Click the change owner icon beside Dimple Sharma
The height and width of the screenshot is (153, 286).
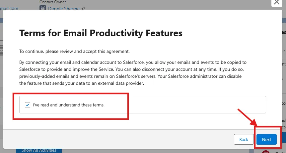(x=83, y=8)
